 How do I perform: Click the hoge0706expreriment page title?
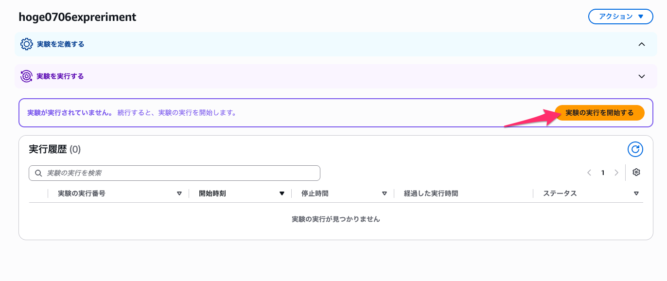click(x=77, y=17)
